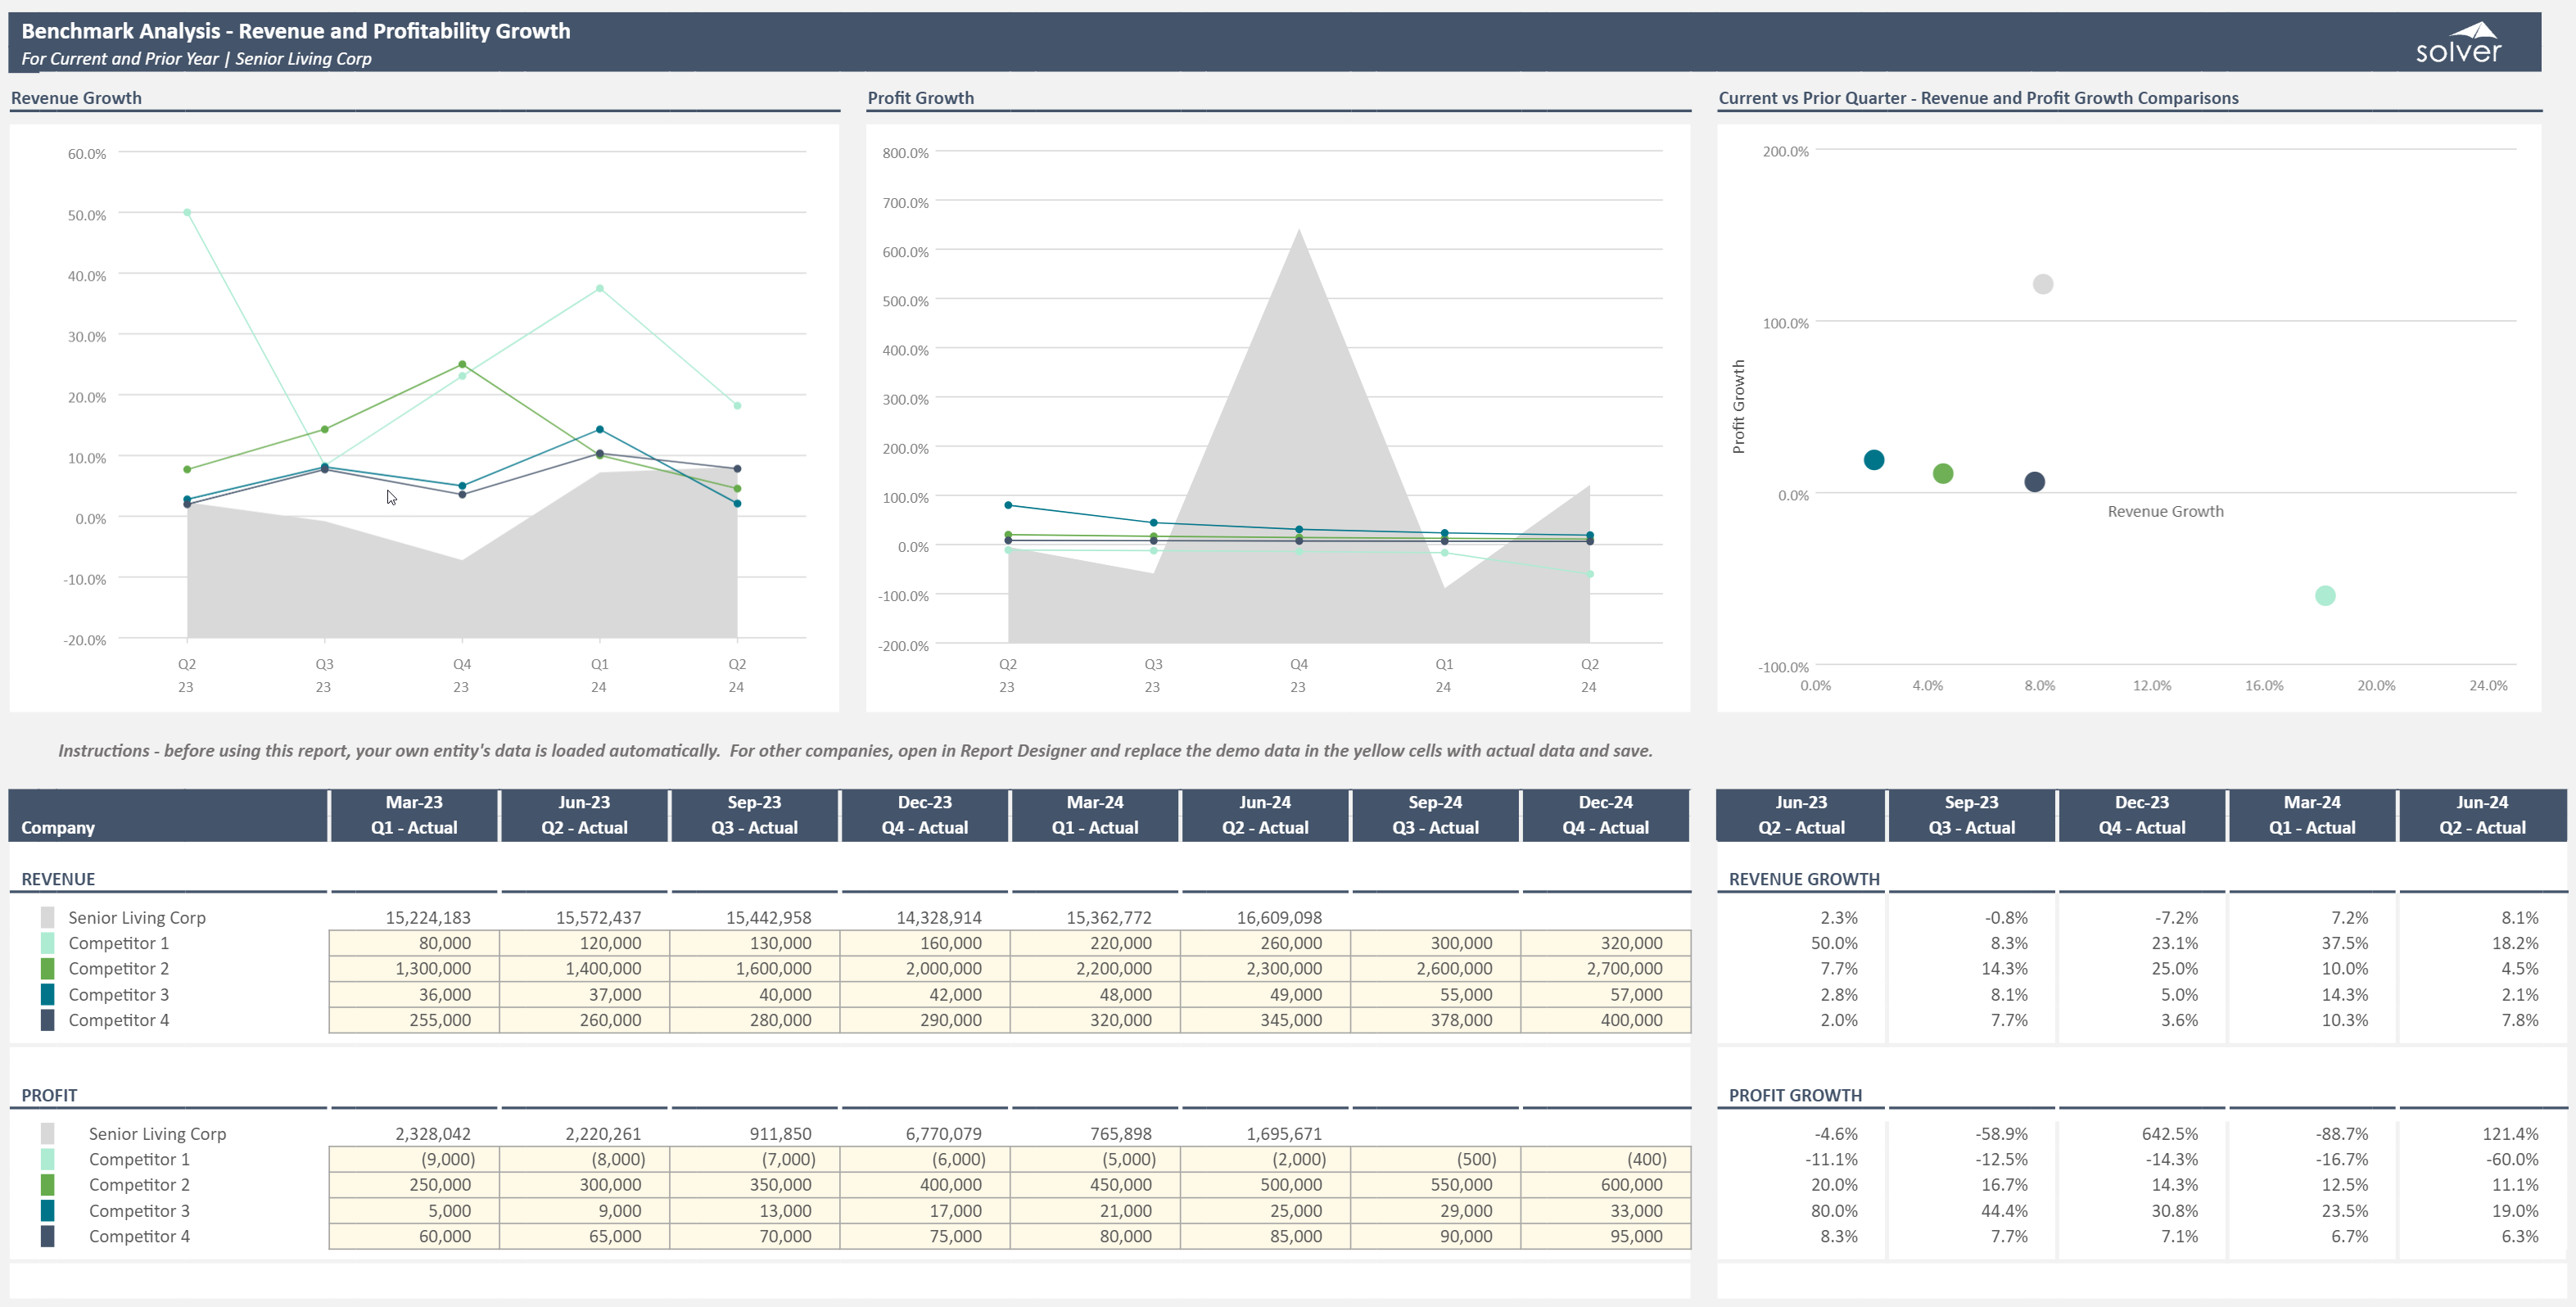
Task: Select Competitor 2 Jun-23 revenue cell 1,400,000
Action: (x=584, y=968)
